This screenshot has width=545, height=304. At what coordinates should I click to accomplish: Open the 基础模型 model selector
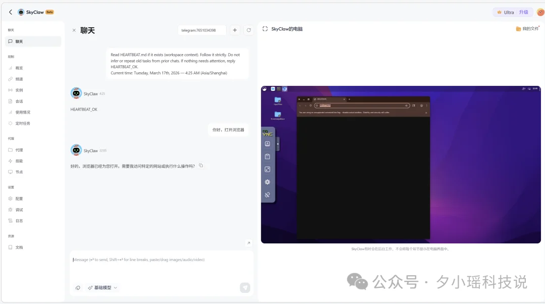[x=101, y=287]
